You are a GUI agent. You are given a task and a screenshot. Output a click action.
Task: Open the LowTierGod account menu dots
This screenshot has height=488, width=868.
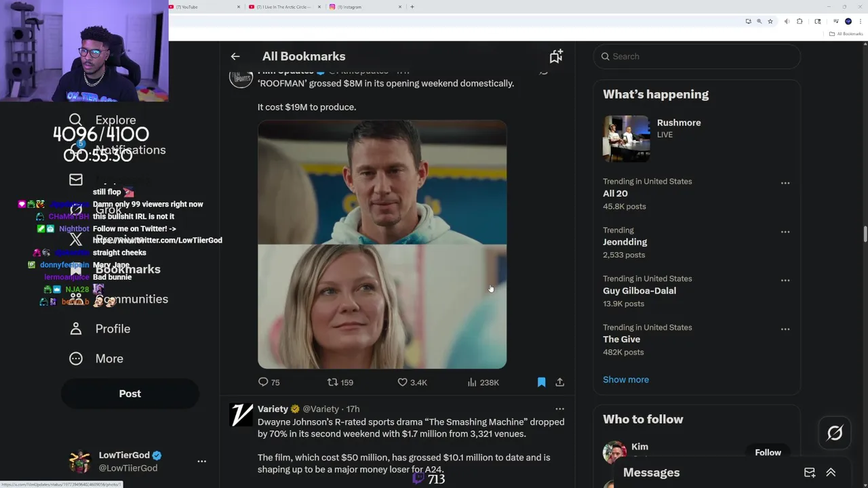pyautogui.click(x=201, y=461)
